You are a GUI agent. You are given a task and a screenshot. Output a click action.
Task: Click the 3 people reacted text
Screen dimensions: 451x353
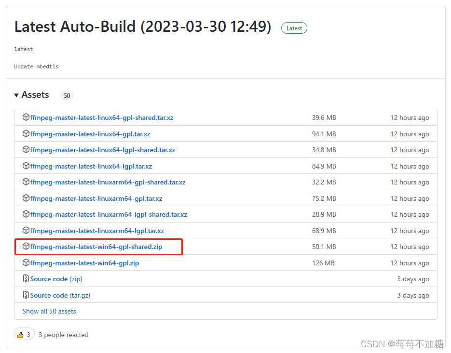pyautogui.click(x=63, y=335)
